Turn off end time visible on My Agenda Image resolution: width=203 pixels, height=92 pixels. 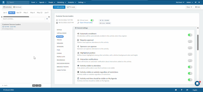click(190, 80)
